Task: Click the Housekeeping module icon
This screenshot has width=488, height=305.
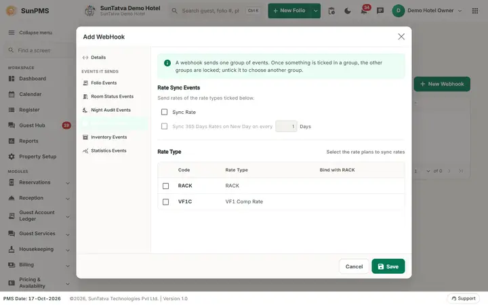Action: coord(12,249)
